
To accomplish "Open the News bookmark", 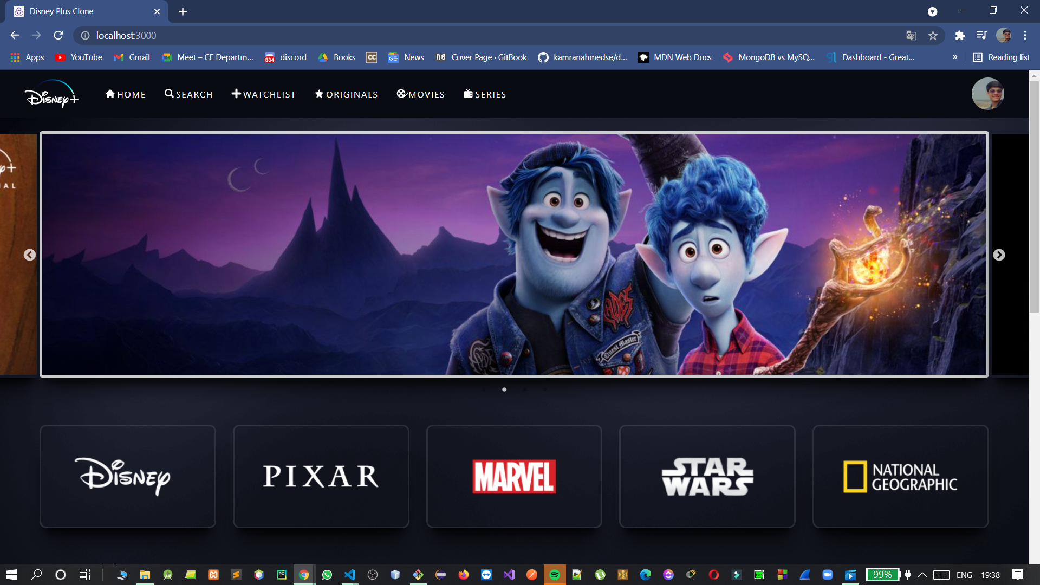I will coord(406,57).
